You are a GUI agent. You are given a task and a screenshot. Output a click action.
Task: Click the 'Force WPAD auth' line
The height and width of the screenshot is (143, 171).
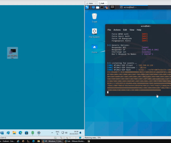click(129, 34)
